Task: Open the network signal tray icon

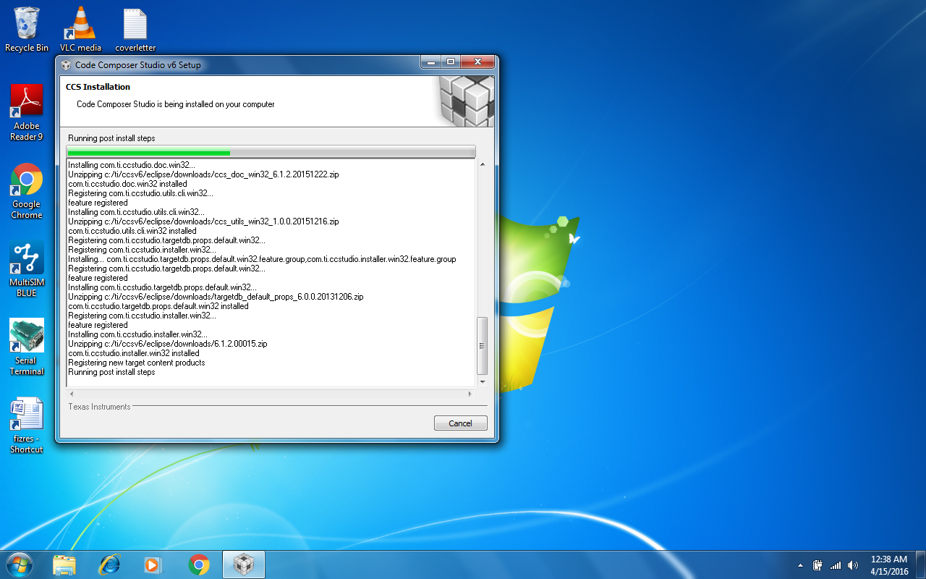Action: point(836,565)
